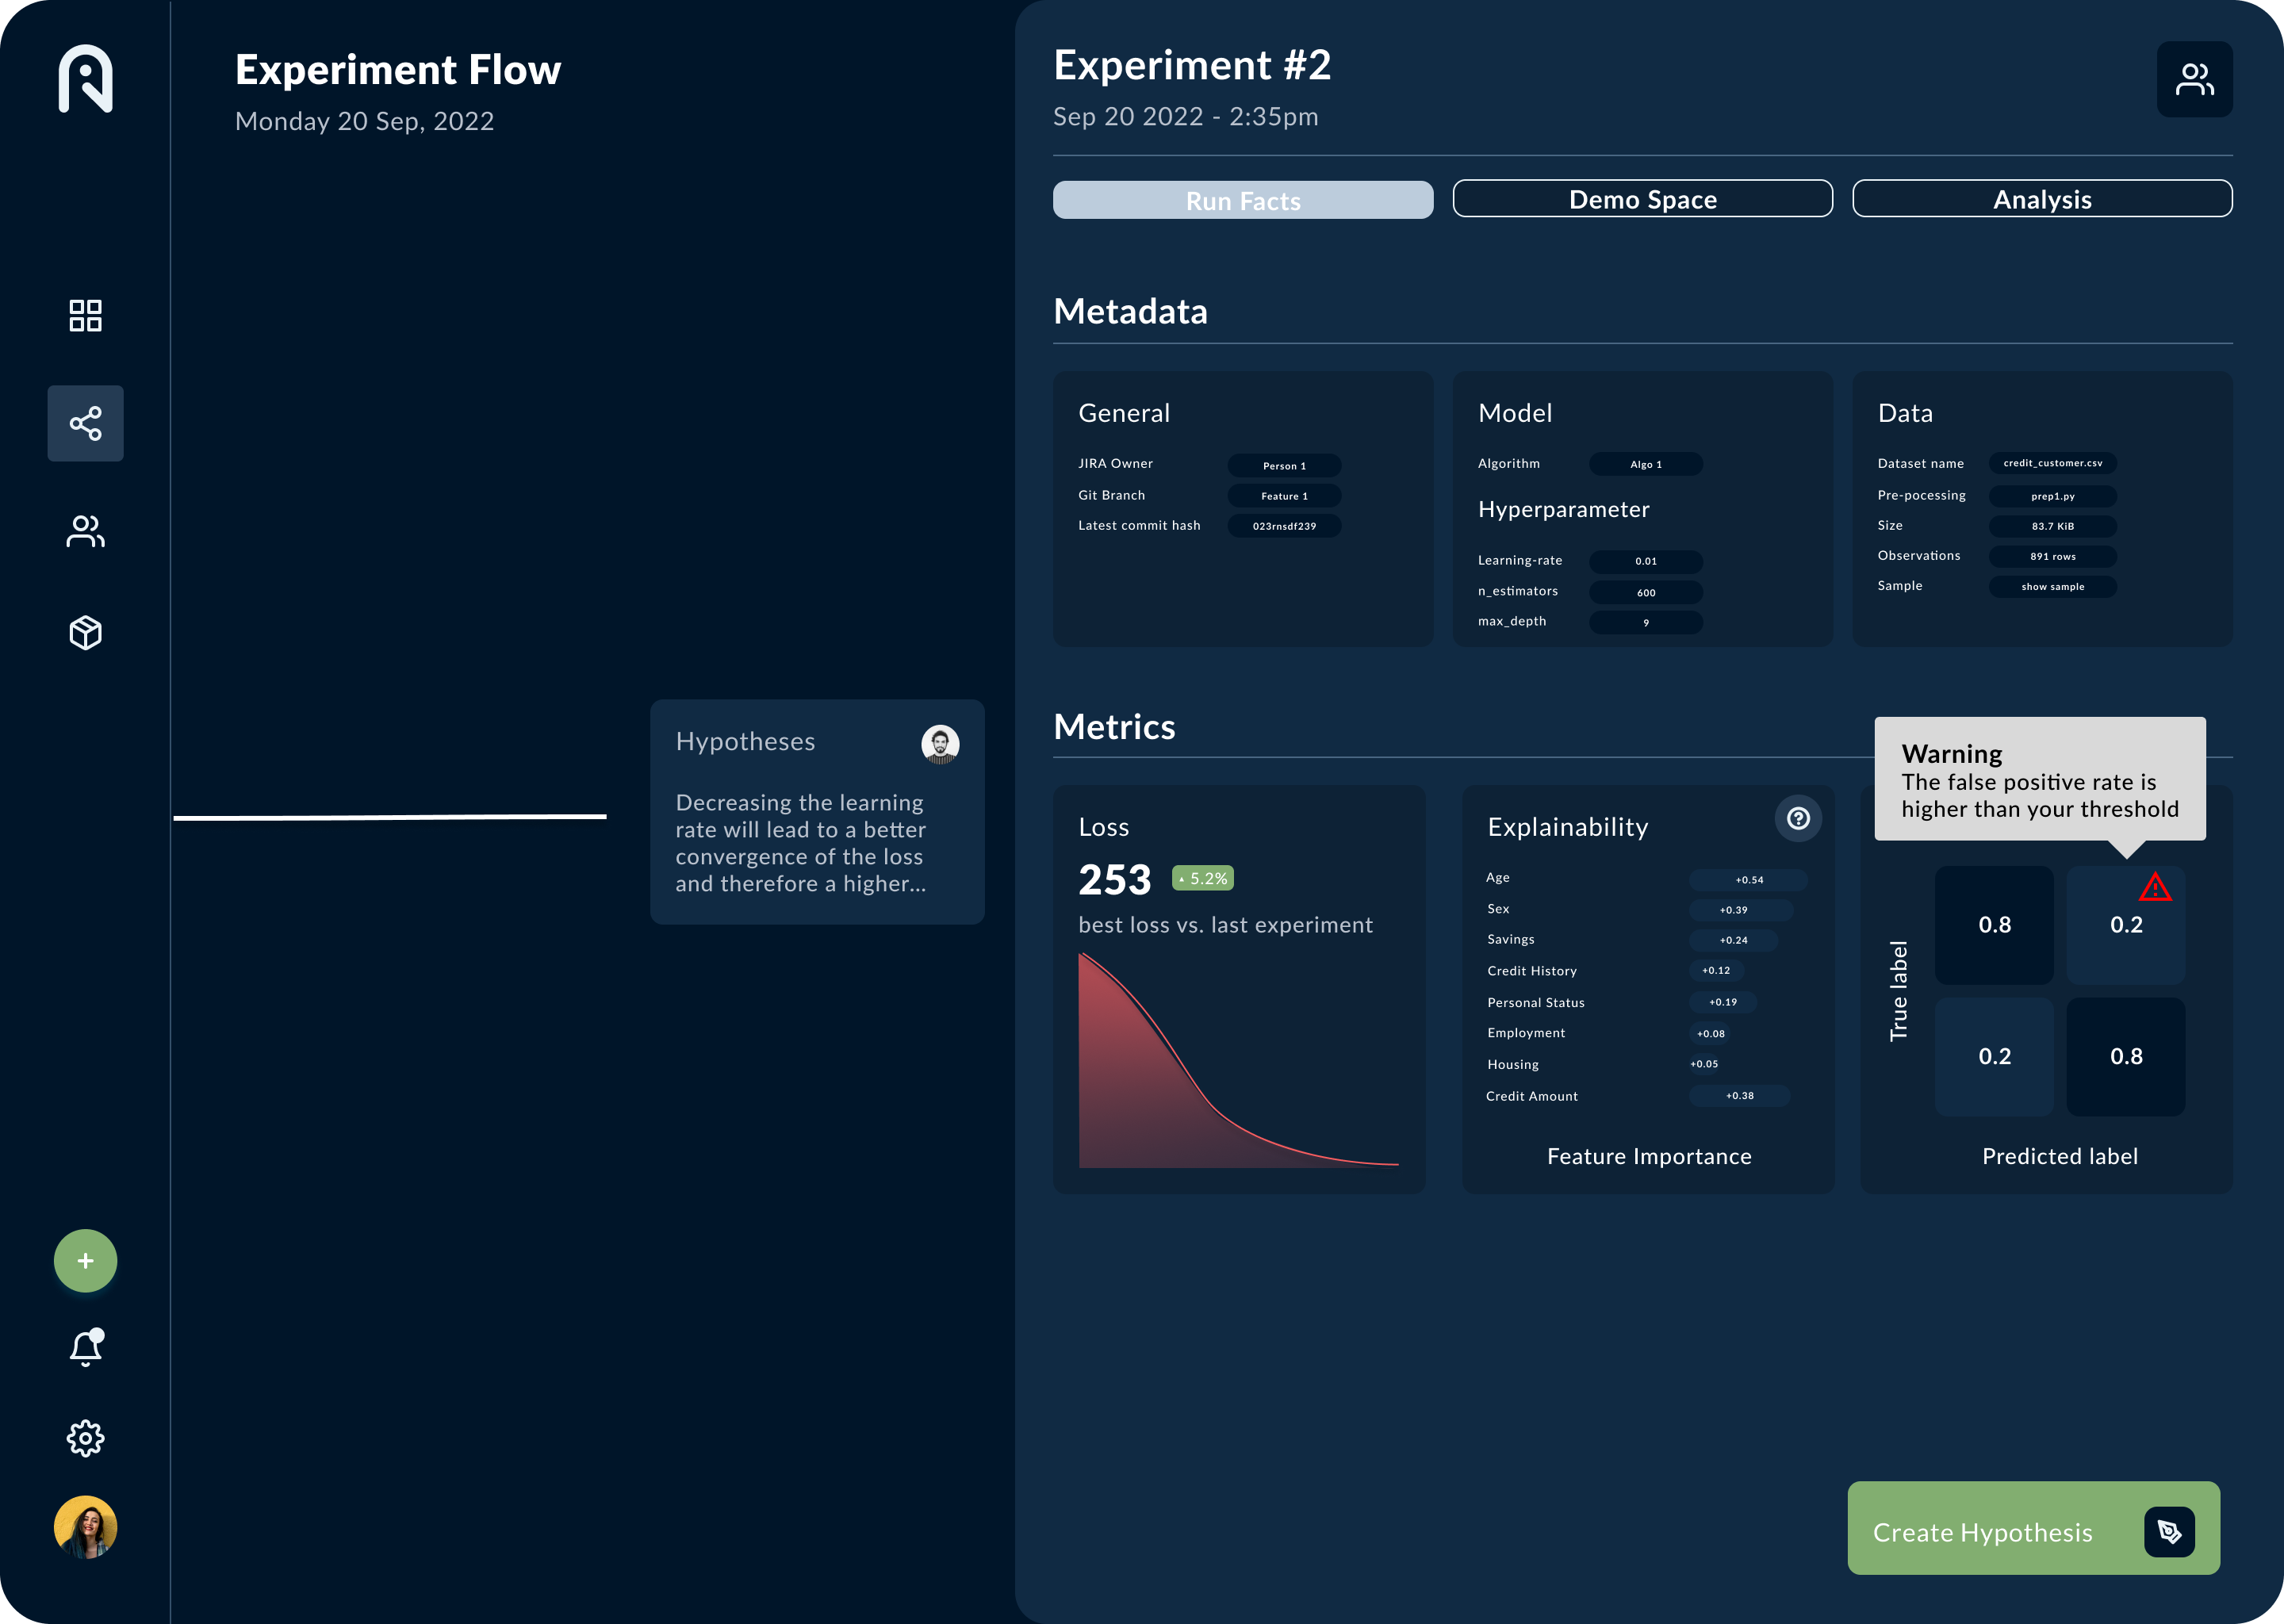The width and height of the screenshot is (2284, 1624).
Task: Open the Explainability help question mark
Action: pos(1798,819)
